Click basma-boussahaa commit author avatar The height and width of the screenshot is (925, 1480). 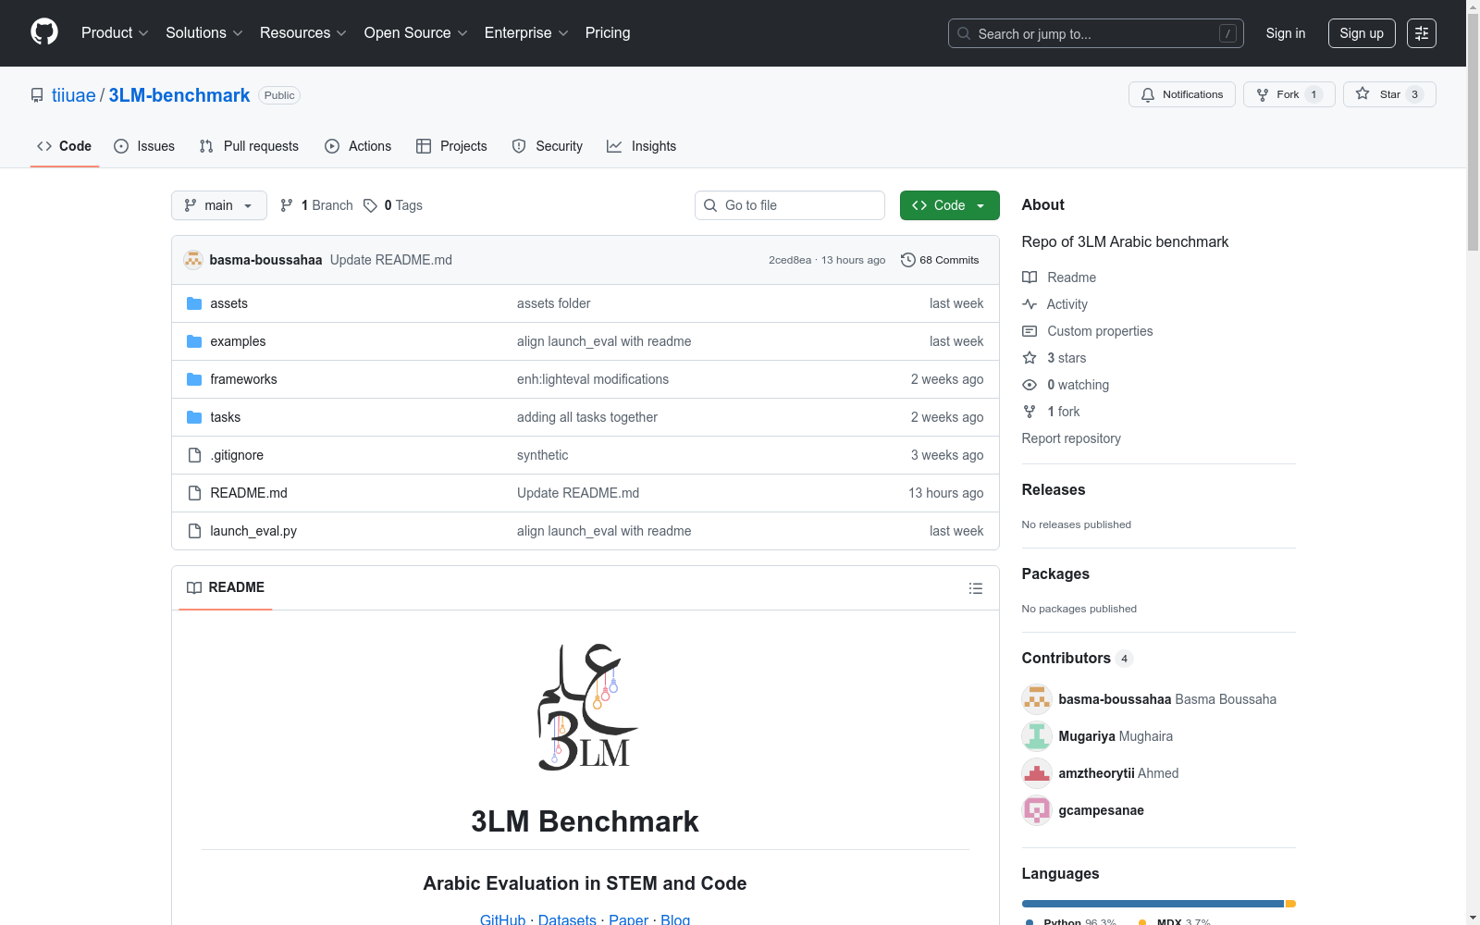(193, 260)
